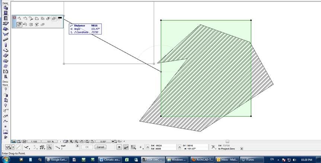Switch to iTunes in the taskbar
The width and height of the screenshot is (321, 163).
point(252,160)
